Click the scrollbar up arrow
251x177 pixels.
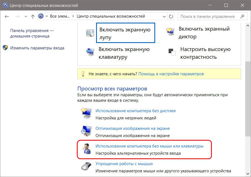(x=248, y=25)
